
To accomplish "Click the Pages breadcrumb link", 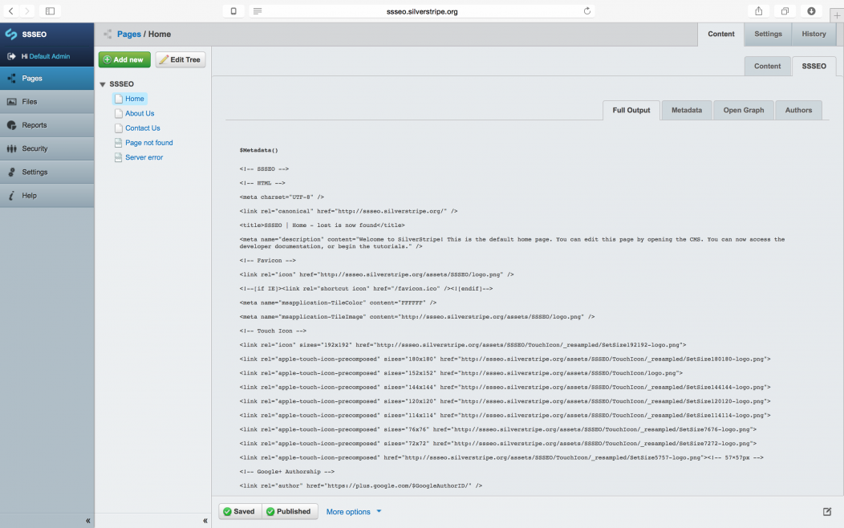I will tap(129, 34).
